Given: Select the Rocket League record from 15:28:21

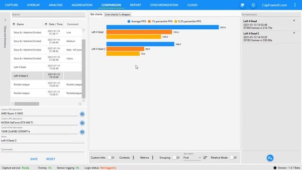Looking at the screenshot, I should pyautogui.click(x=46, y=93).
